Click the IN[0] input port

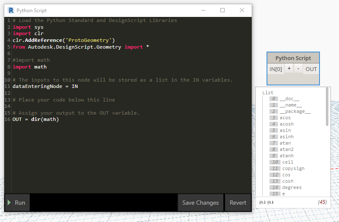pyautogui.click(x=276, y=69)
